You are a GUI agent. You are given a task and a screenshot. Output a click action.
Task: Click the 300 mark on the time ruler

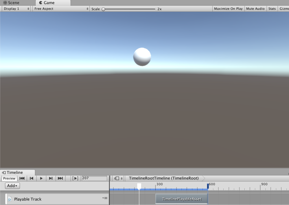[160, 184]
